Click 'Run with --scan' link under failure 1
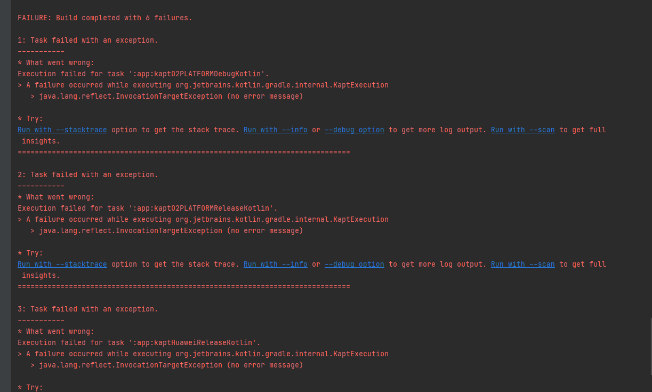Image resolution: width=652 pixels, height=392 pixels. [x=522, y=130]
